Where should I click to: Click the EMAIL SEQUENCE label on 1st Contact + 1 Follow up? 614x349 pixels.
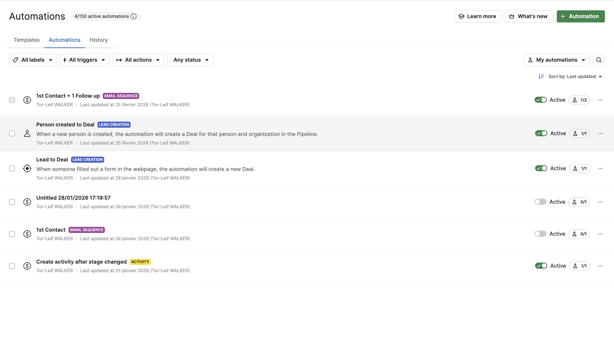[x=121, y=96]
